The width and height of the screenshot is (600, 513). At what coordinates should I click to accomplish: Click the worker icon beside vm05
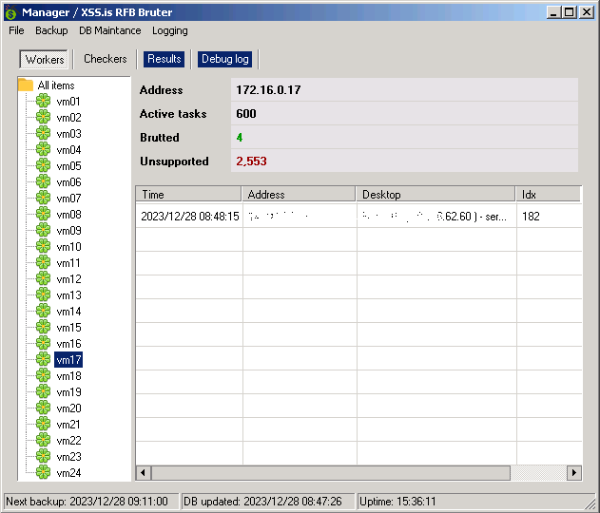[43, 165]
